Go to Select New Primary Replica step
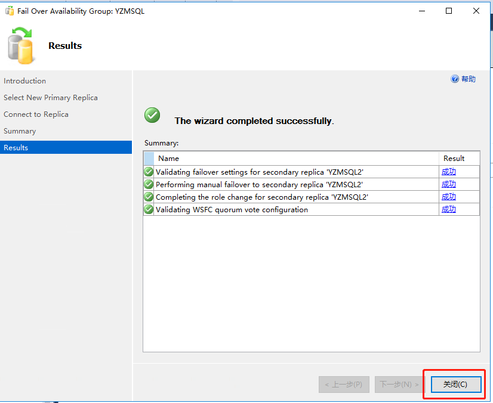 [x=51, y=98]
